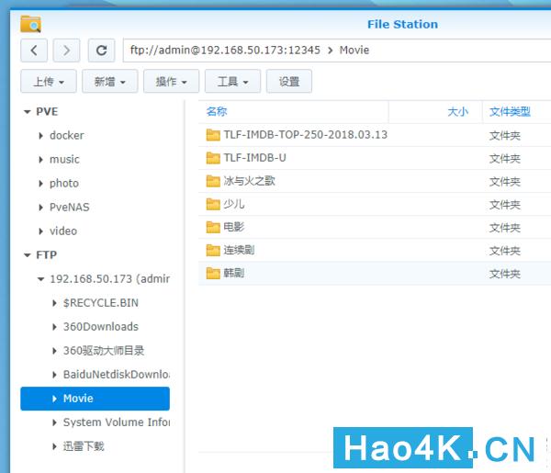Click the Movie breadcrumb in address bar
Image resolution: width=551 pixels, height=473 pixels.
click(x=354, y=50)
